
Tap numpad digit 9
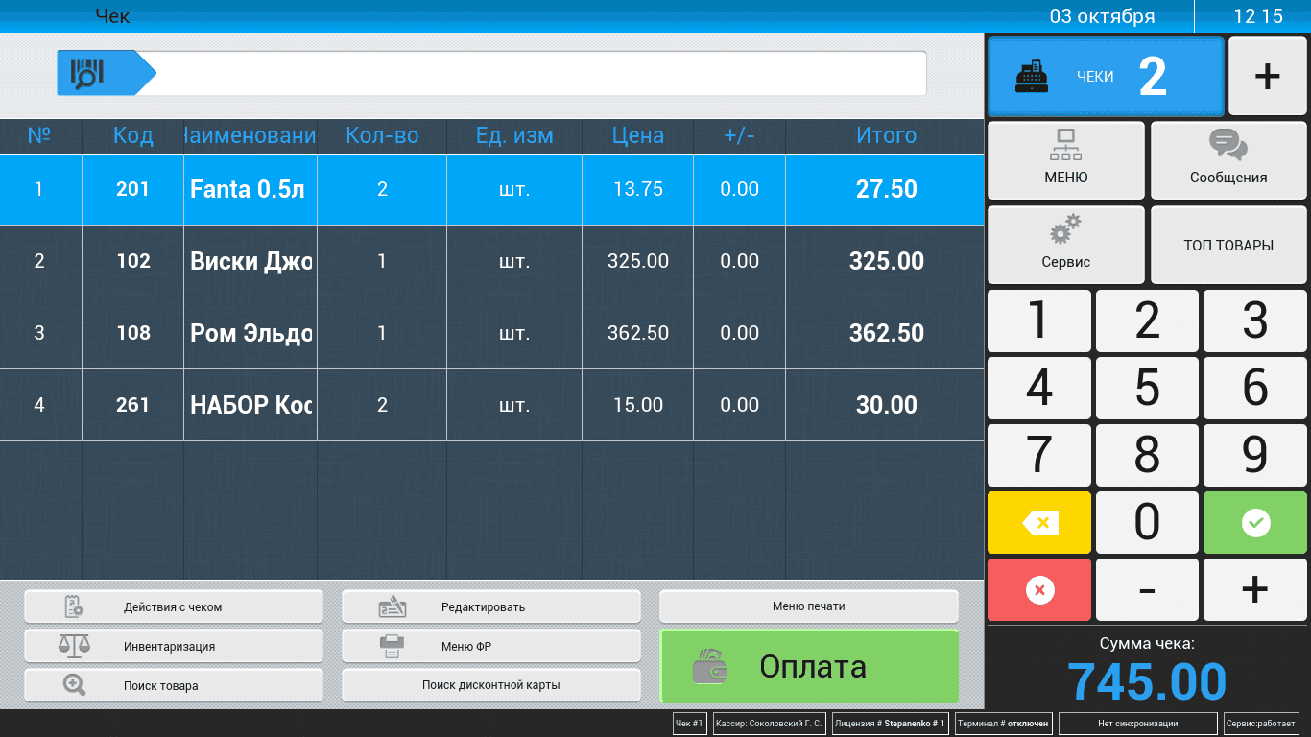[1255, 456]
